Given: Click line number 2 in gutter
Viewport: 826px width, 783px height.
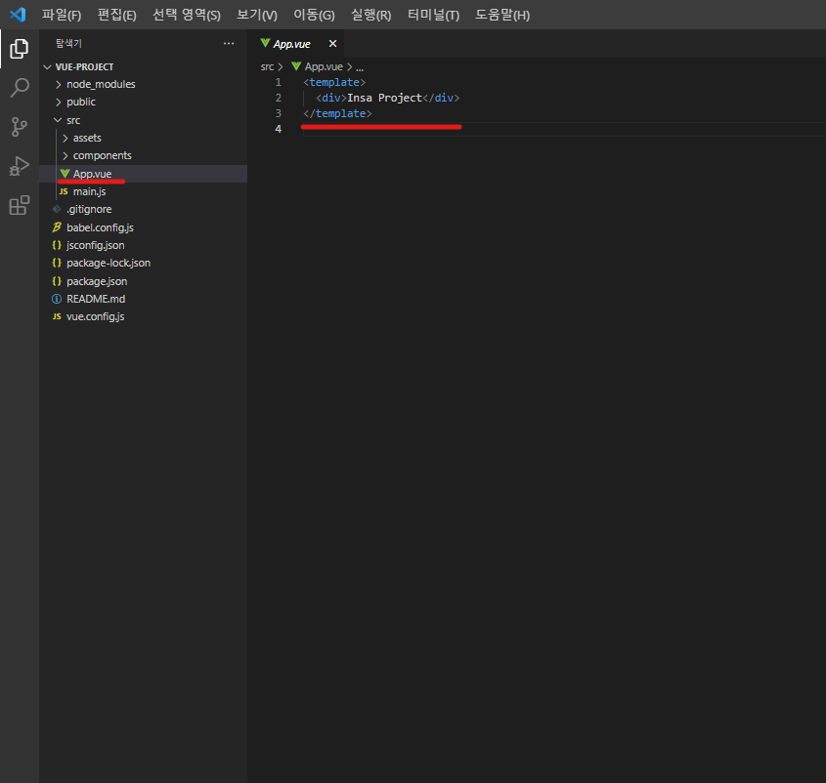Looking at the screenshot, I should 279,98.
